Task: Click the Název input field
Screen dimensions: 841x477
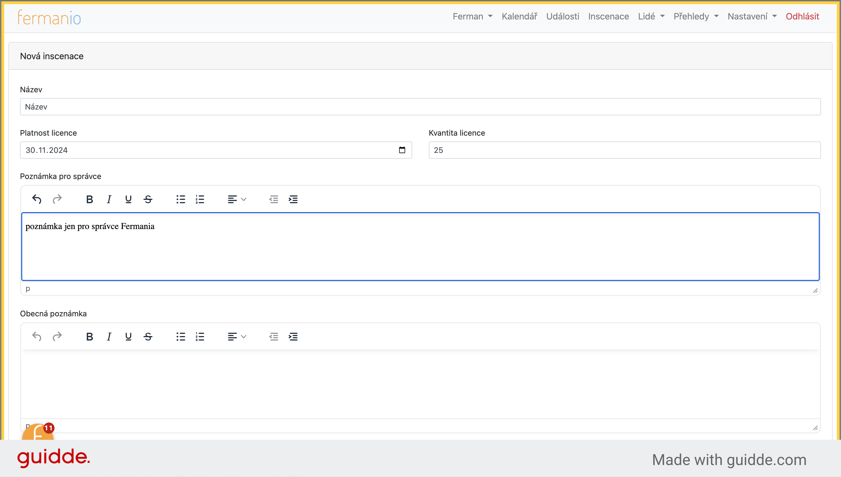Action: pyautogui.click(x=420, y=107)
